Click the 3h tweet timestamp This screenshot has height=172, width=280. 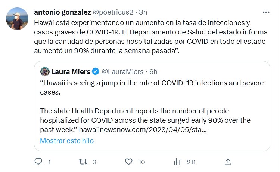143,12
